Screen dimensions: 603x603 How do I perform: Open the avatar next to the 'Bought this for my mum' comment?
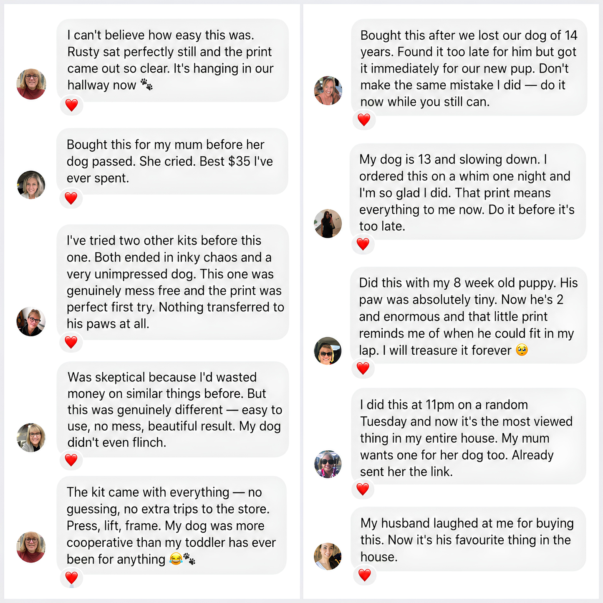tap(31, 185)
